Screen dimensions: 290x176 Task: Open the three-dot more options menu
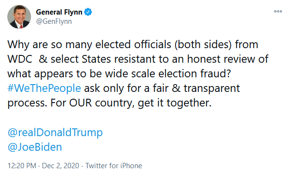click(278, 12)
